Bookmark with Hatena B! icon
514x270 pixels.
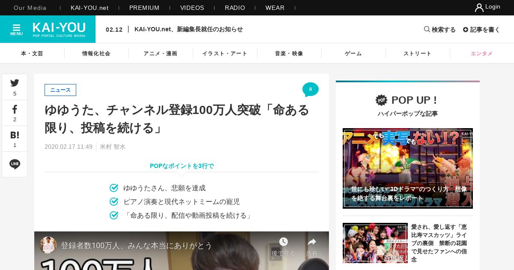[15, 135]
